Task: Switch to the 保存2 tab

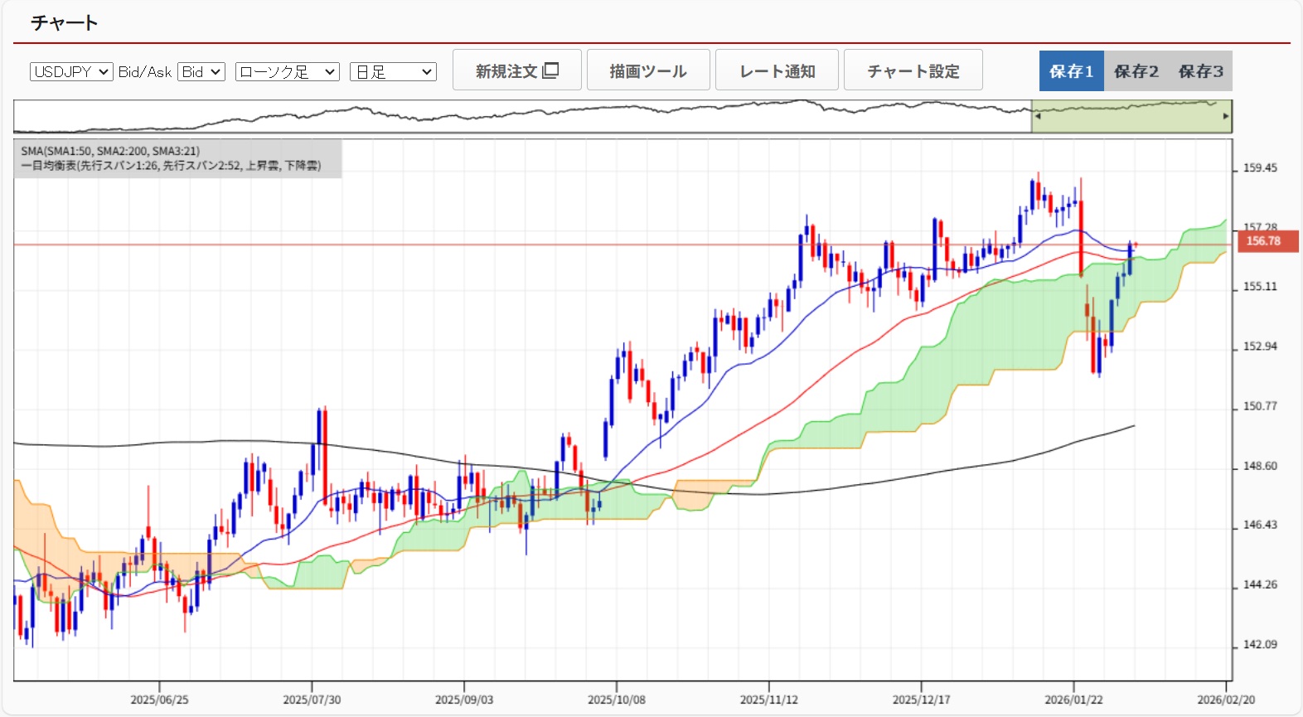Action: pos(1136,71)
